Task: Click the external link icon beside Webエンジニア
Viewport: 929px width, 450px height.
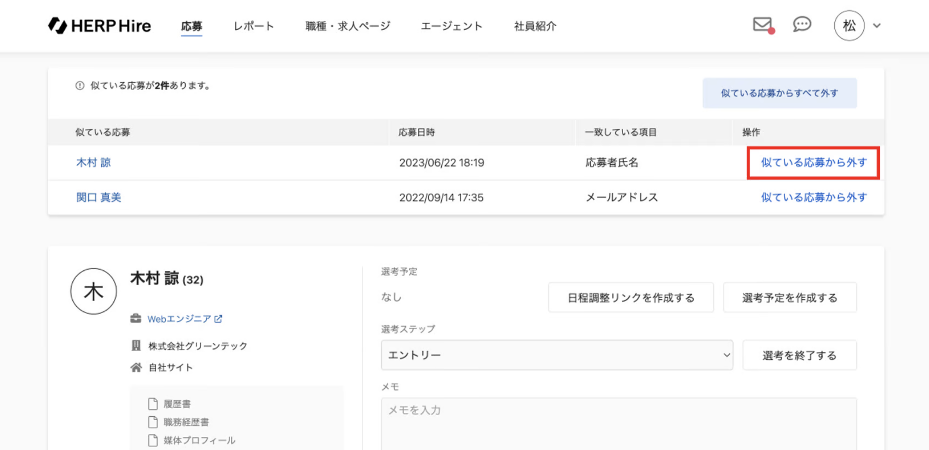Action: pos(219,319)
